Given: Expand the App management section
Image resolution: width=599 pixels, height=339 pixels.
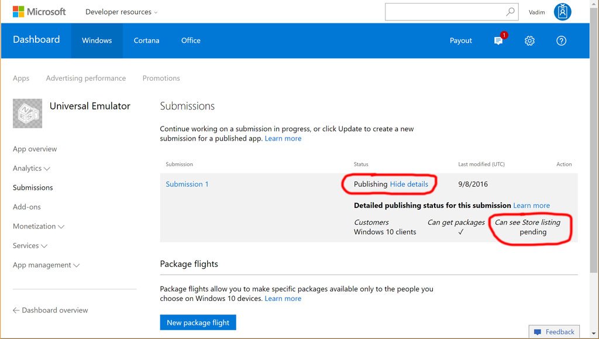Looking at the screenshot, I should [x=46, y=265].
